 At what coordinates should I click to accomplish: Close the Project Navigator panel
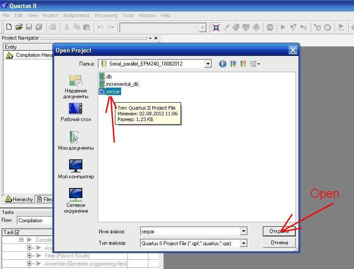[156, 38]
